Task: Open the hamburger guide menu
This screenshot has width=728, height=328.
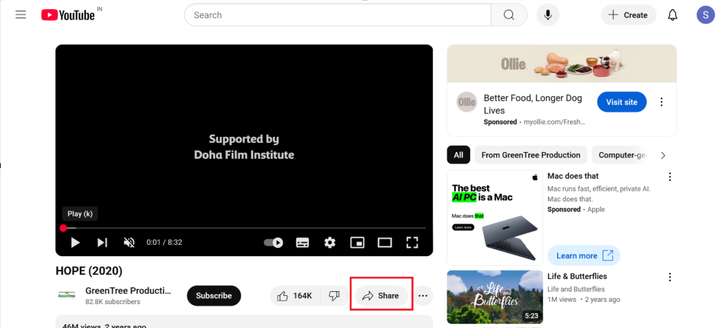Action: pyautogui.click(x=21, y=15)
